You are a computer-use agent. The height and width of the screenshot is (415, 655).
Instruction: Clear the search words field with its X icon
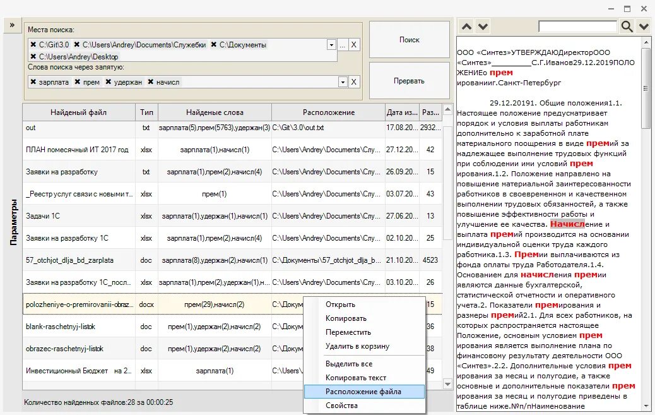pos(353,81)
